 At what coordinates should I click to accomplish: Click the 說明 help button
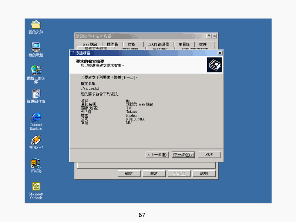(204, 173)
